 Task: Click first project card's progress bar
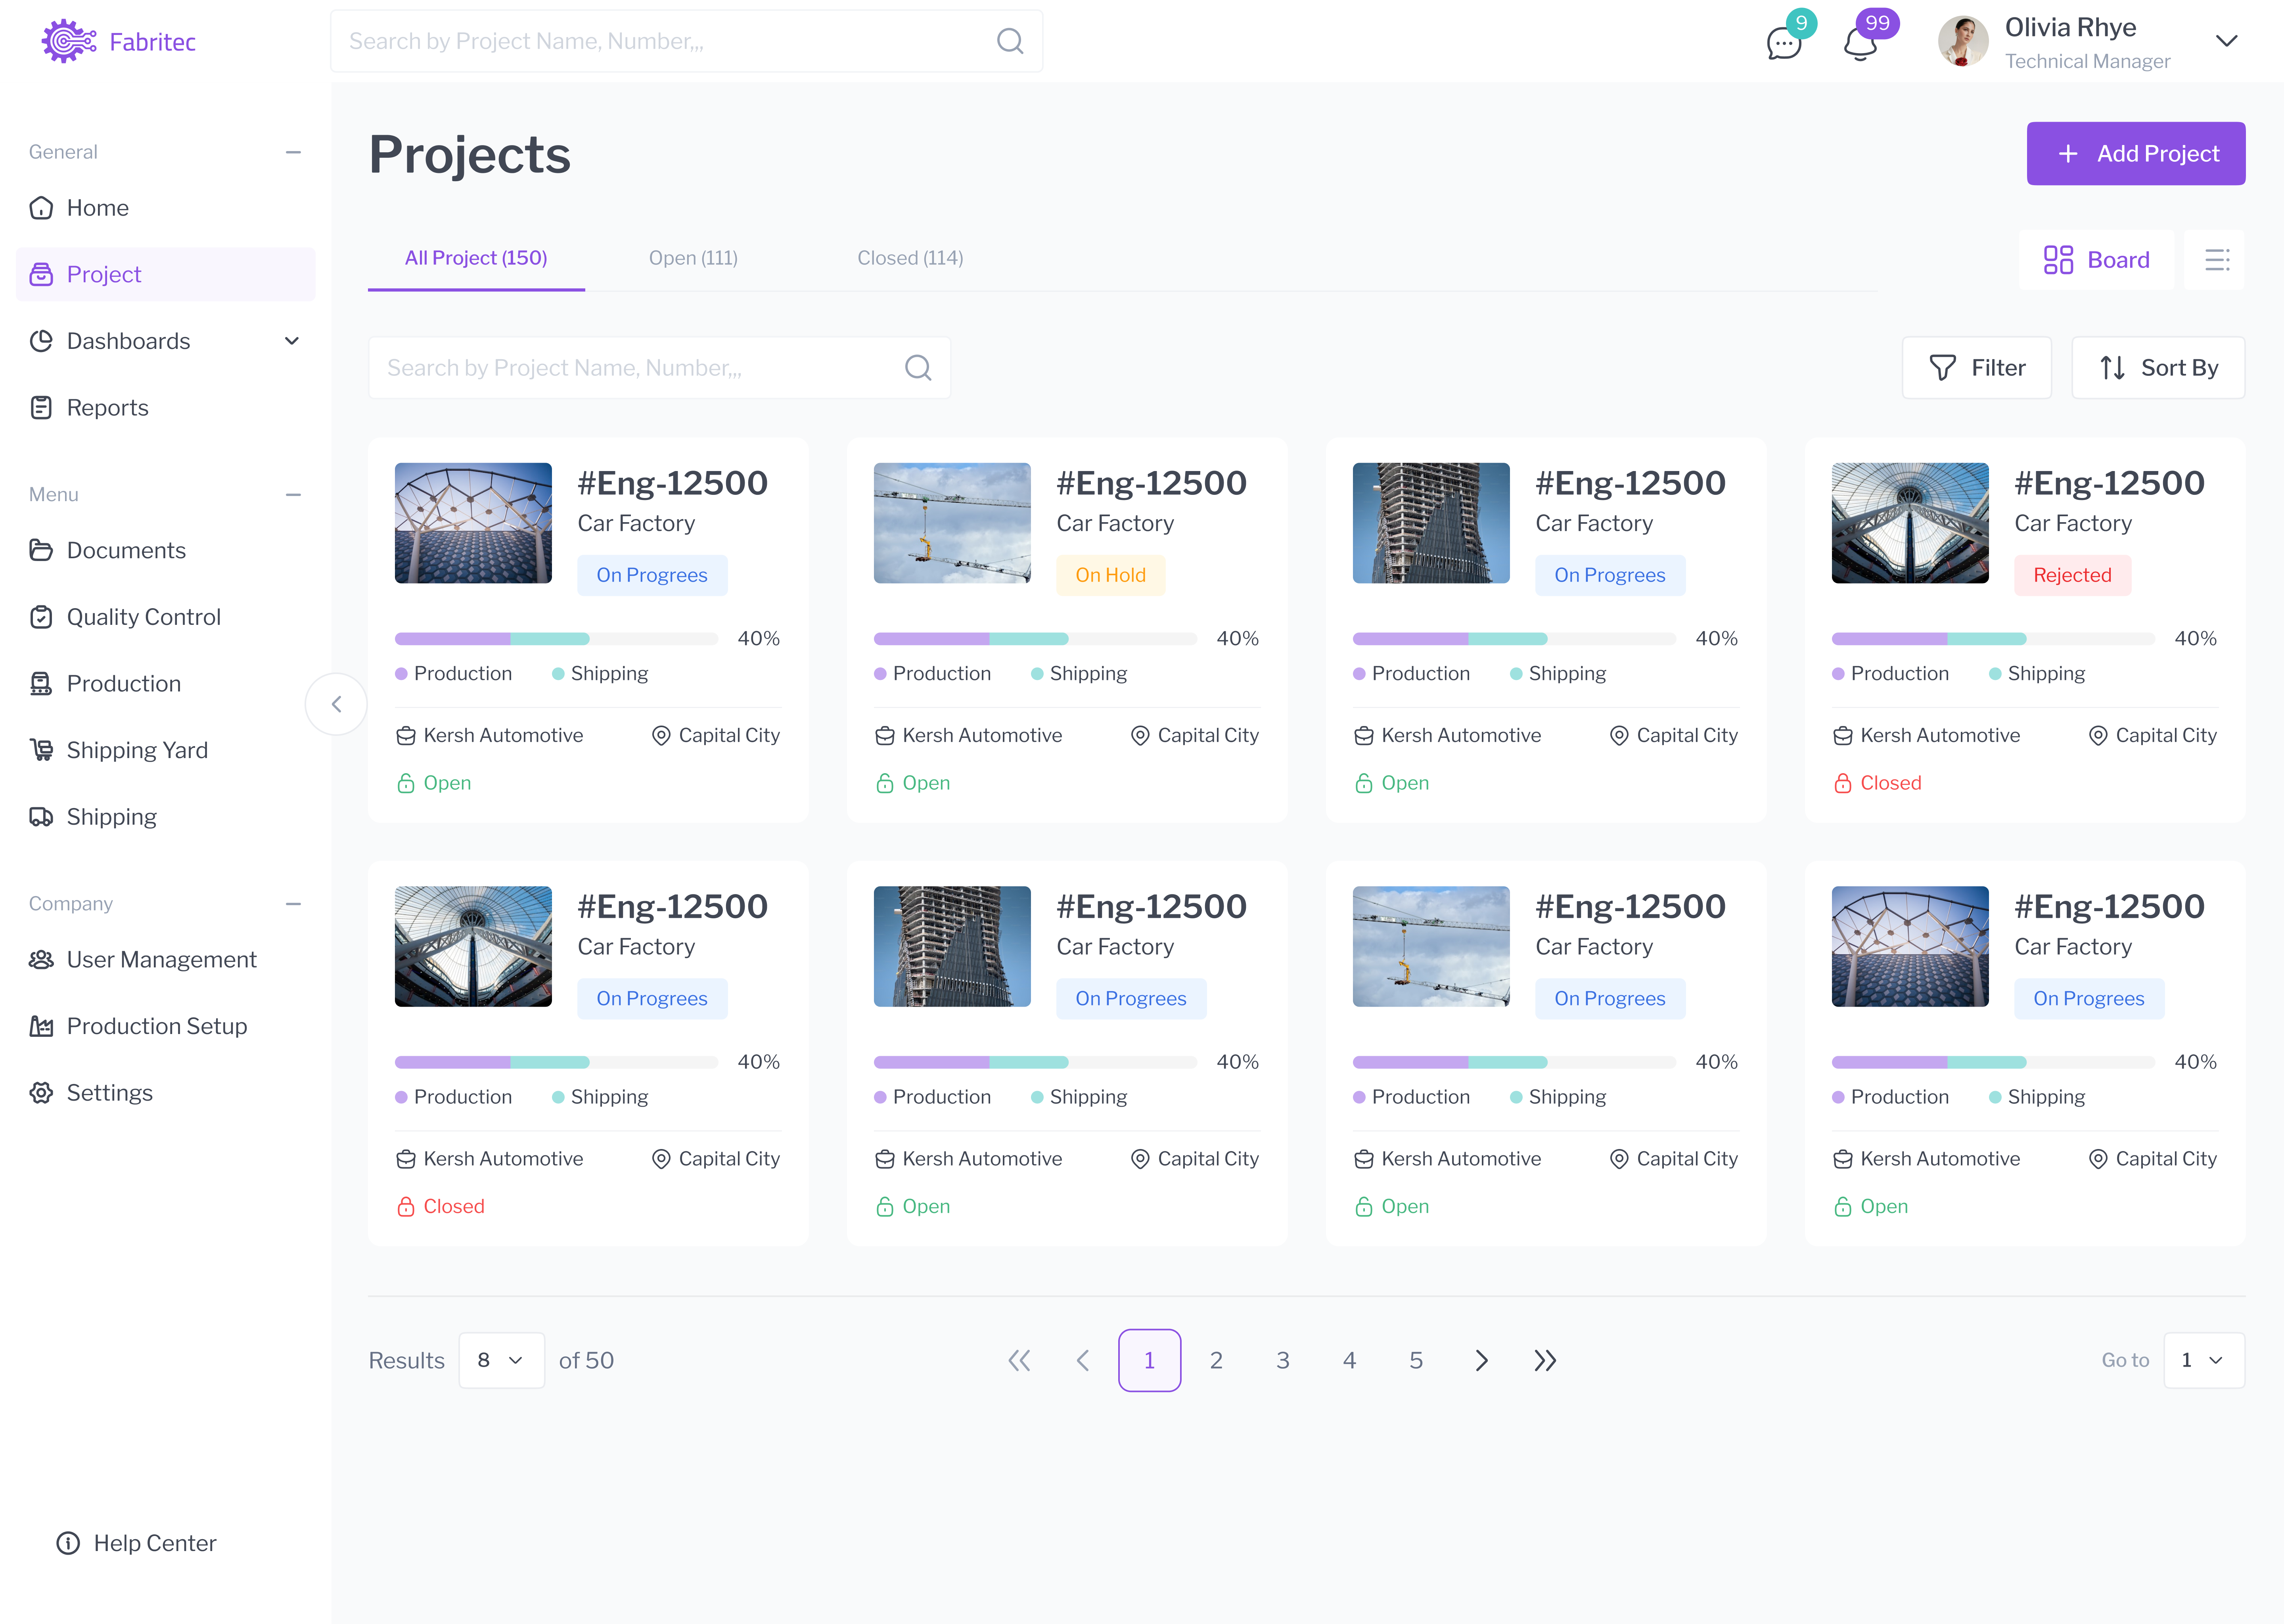[x=556, y=639]
